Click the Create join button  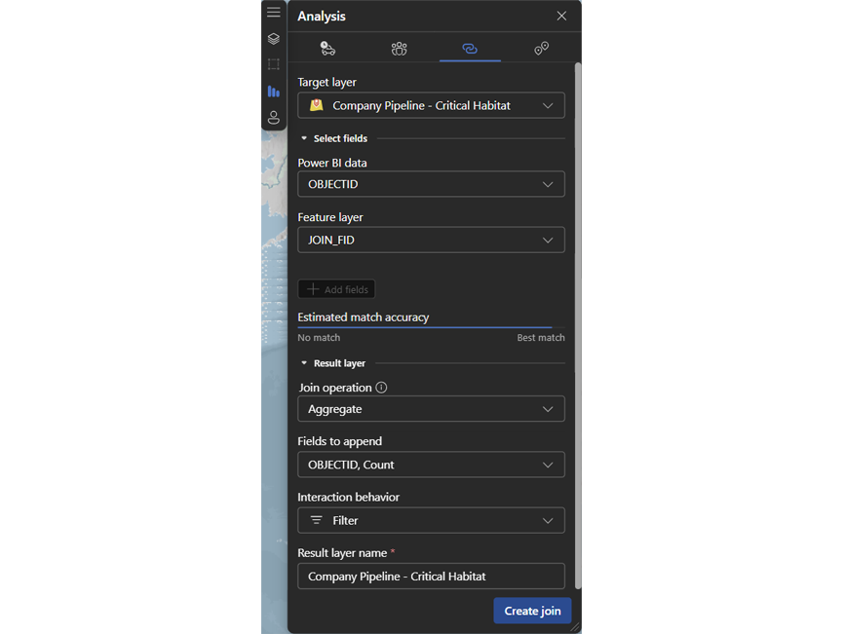532,610
